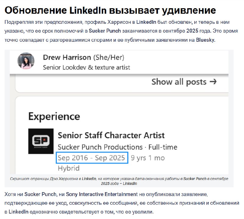Click the "Senior Lookdev & texture artist" headline
This screenshot has width=244, height=219.
87,67
